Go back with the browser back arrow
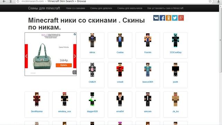Screen dimensions: 222x125 pyautogui.click(x=4, y=1)
